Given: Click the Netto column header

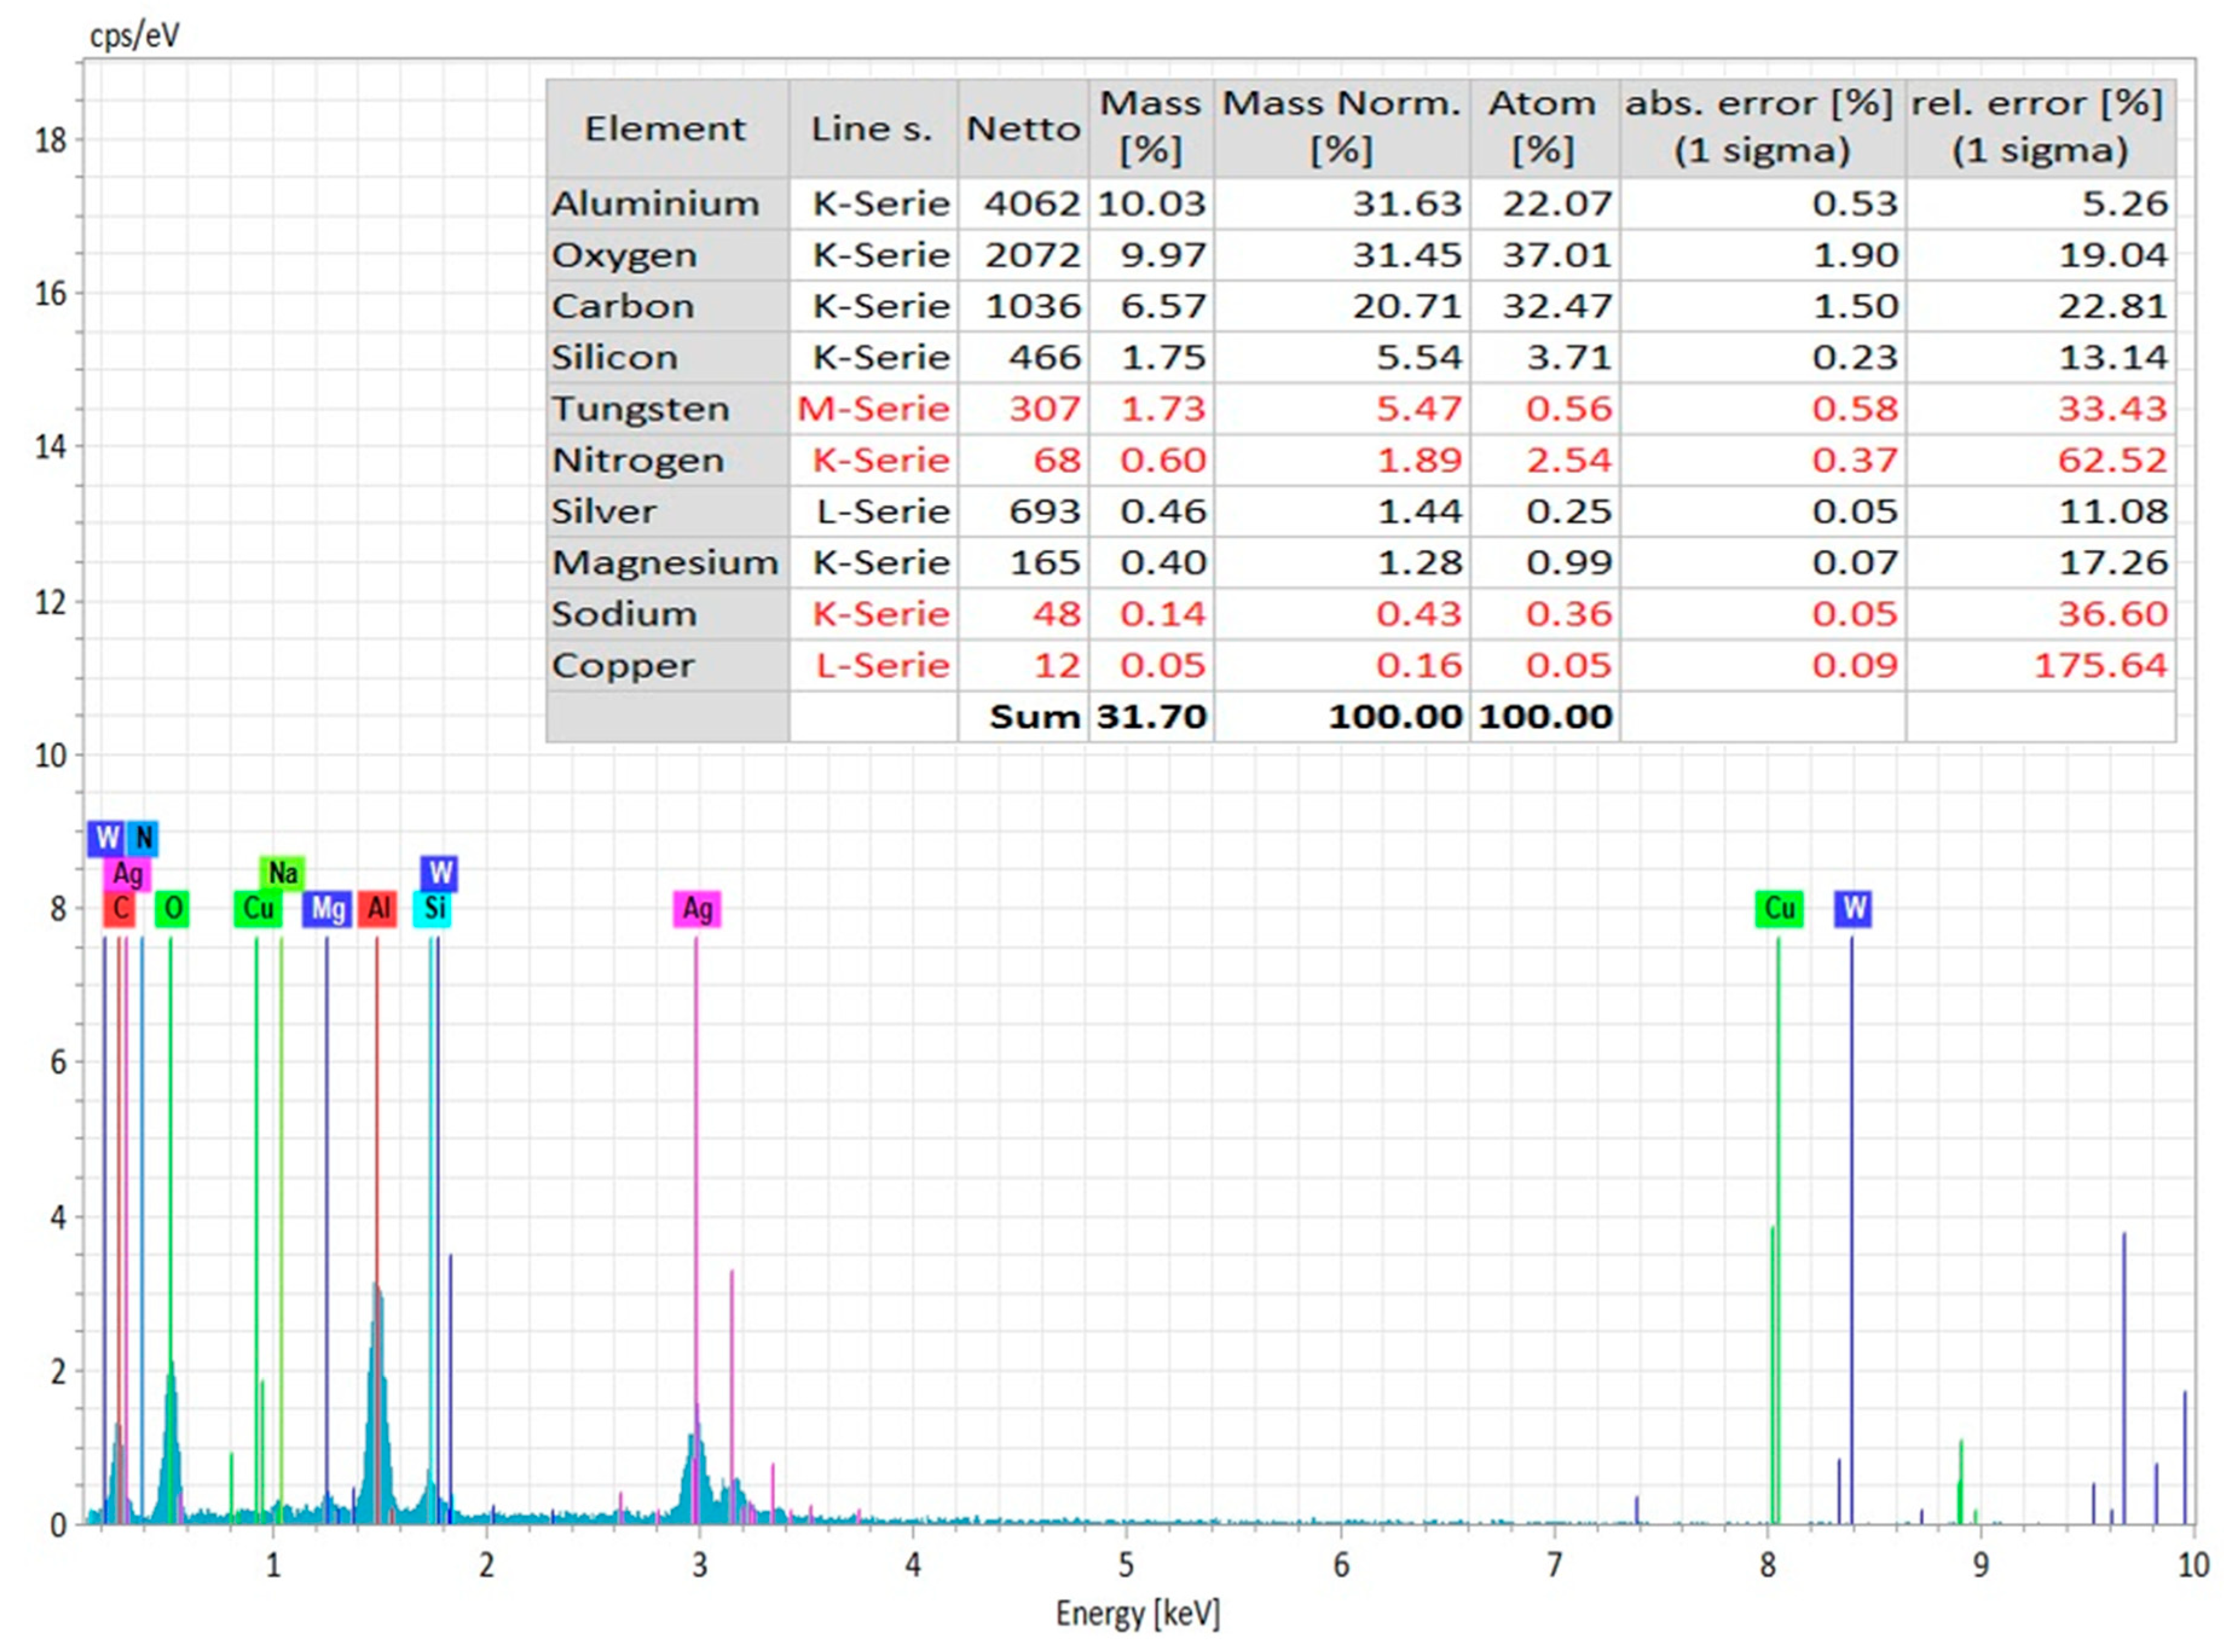Looking at the screenshot, I should (x=1023, y=128).
